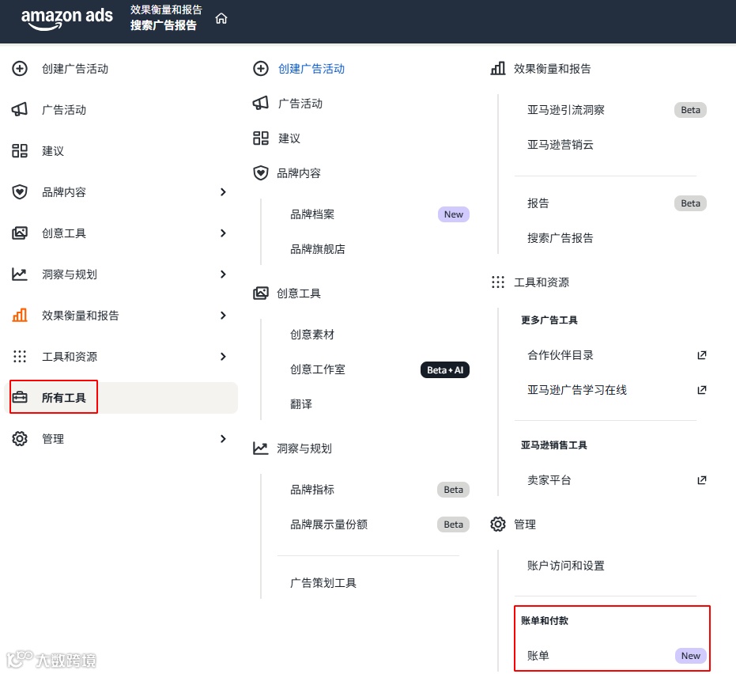Click middle column 广告活动 label

pyautogui.click(x=300, y=104)
